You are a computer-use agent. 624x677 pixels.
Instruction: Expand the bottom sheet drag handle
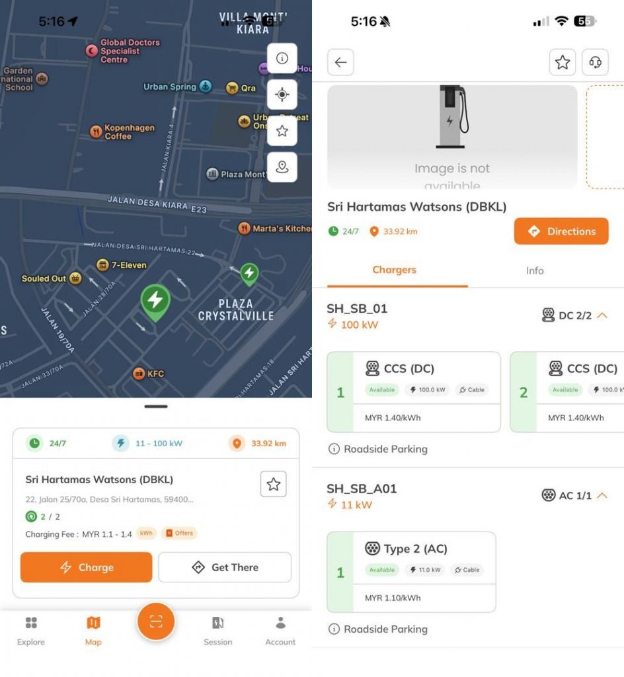point(156,407)
